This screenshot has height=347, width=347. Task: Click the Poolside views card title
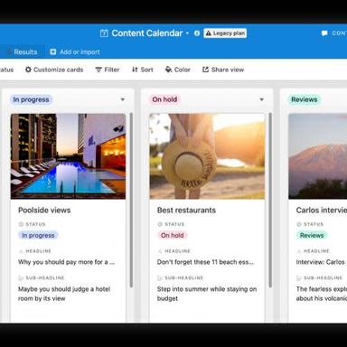pos(44,211)
